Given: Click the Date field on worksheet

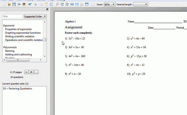Looking at the screenshot, I should pyautogui.click(x=161, y=28).
